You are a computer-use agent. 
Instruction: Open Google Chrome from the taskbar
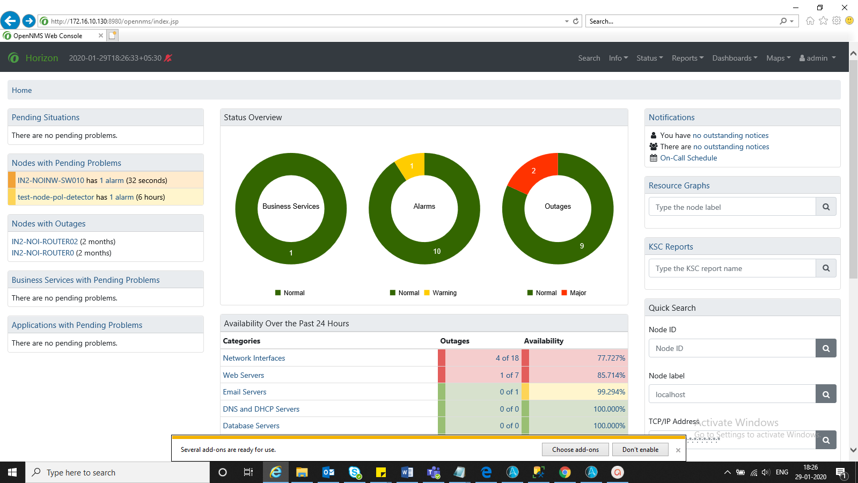[x=564, y=472]
